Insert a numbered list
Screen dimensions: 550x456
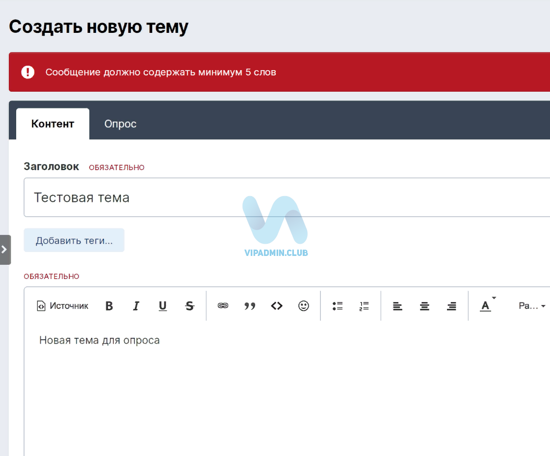click(x=364, y=306)
